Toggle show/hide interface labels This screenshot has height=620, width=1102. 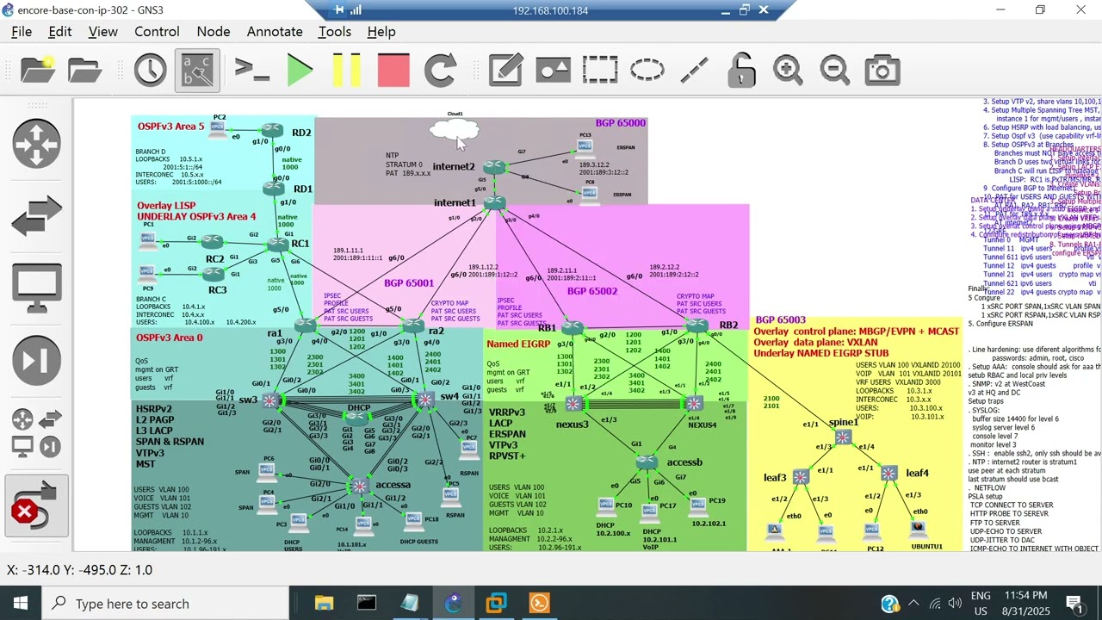(197, 70)
